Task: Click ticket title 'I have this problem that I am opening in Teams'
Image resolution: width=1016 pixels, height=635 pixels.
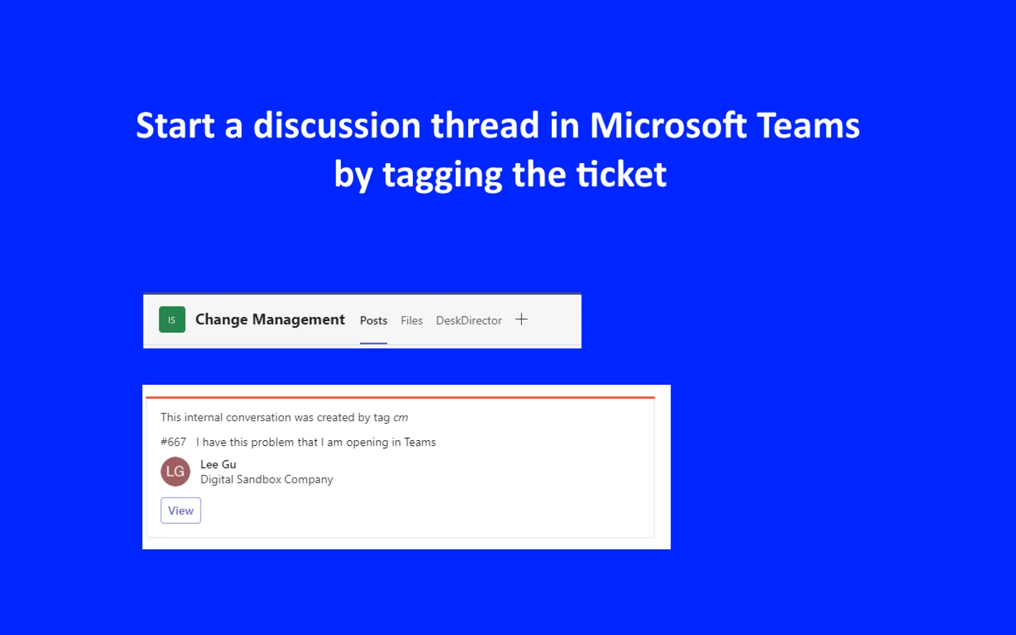Action: [x=316, y=442]
